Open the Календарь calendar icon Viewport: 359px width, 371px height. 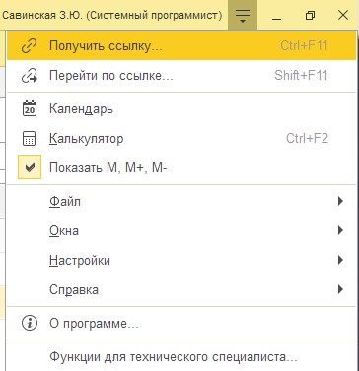click(30, 108)
